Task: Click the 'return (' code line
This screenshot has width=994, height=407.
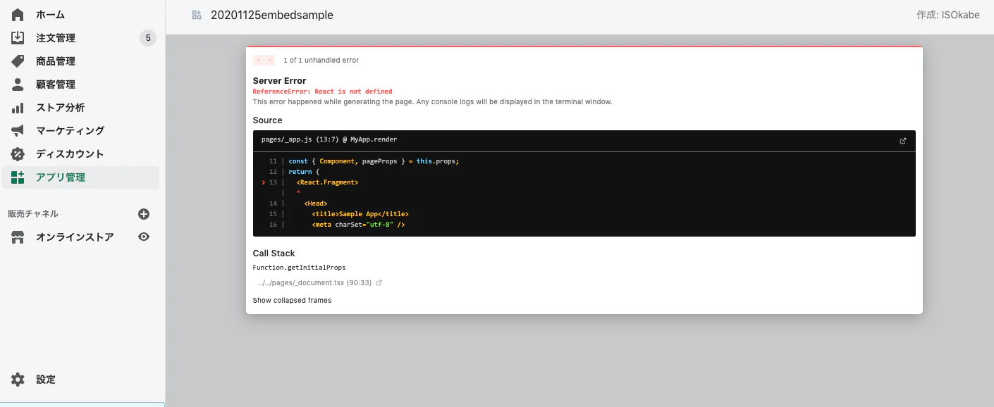Action: [x=304, y=172]
